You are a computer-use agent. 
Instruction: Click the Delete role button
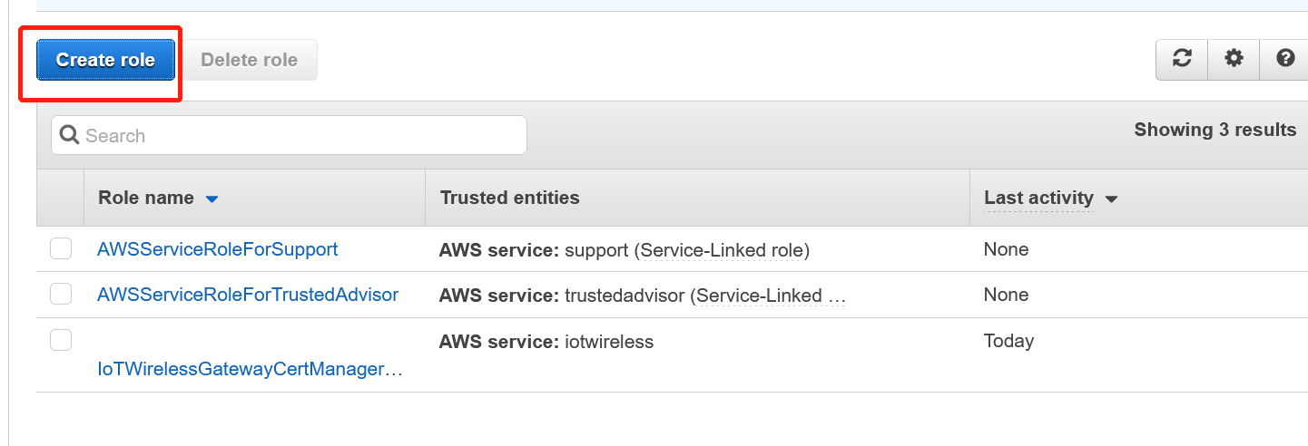(x=250, y=60)
